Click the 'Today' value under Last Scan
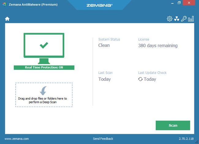The image size is (199, 144). [104, 79]
